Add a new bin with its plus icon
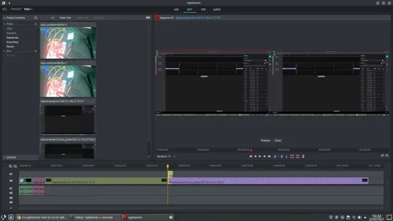The height and width of the screenshot is (221, 393). (35, 51)
